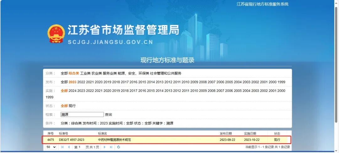Open the standard 中药材种植溯源技术规范

[x=114, y=140]
